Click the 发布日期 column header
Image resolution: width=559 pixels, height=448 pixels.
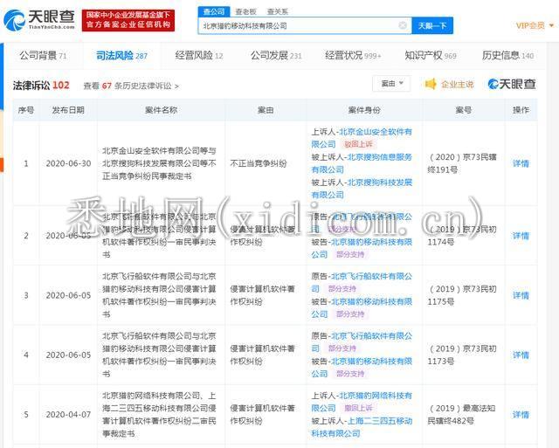68,110
